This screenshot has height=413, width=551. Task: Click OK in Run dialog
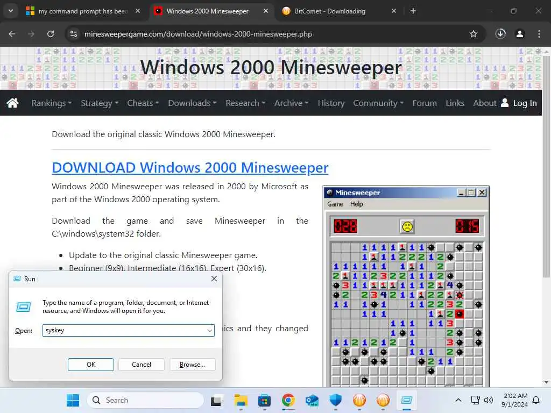[90, 365]
